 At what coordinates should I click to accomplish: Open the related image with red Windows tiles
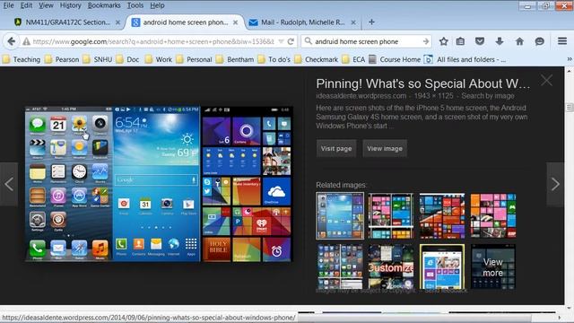click(442, 215)
